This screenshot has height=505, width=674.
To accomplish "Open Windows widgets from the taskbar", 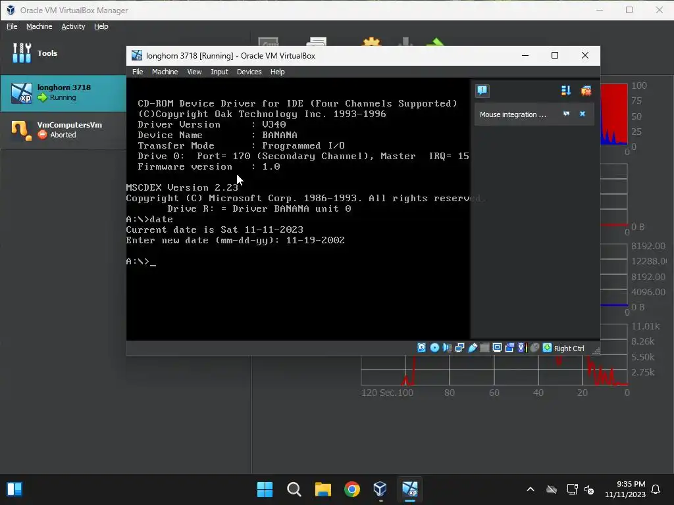I will tap(14, 489).
